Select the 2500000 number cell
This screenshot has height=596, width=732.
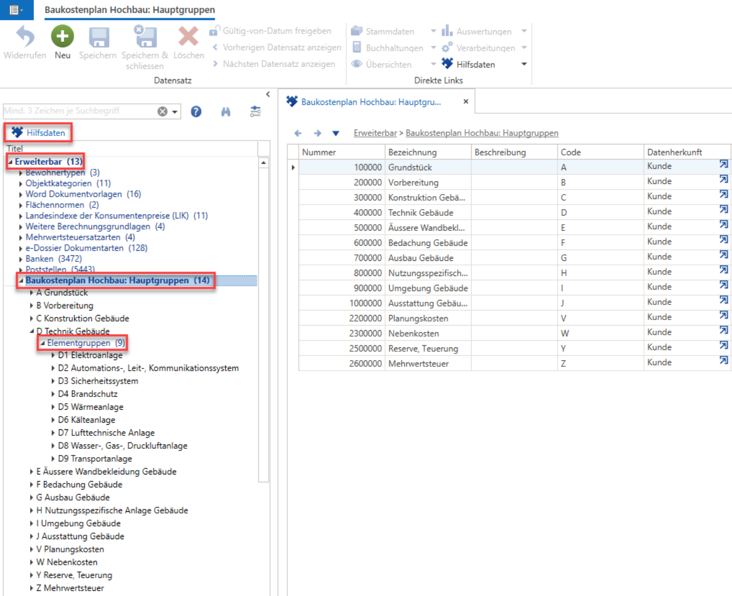click(x=342, y=348)
